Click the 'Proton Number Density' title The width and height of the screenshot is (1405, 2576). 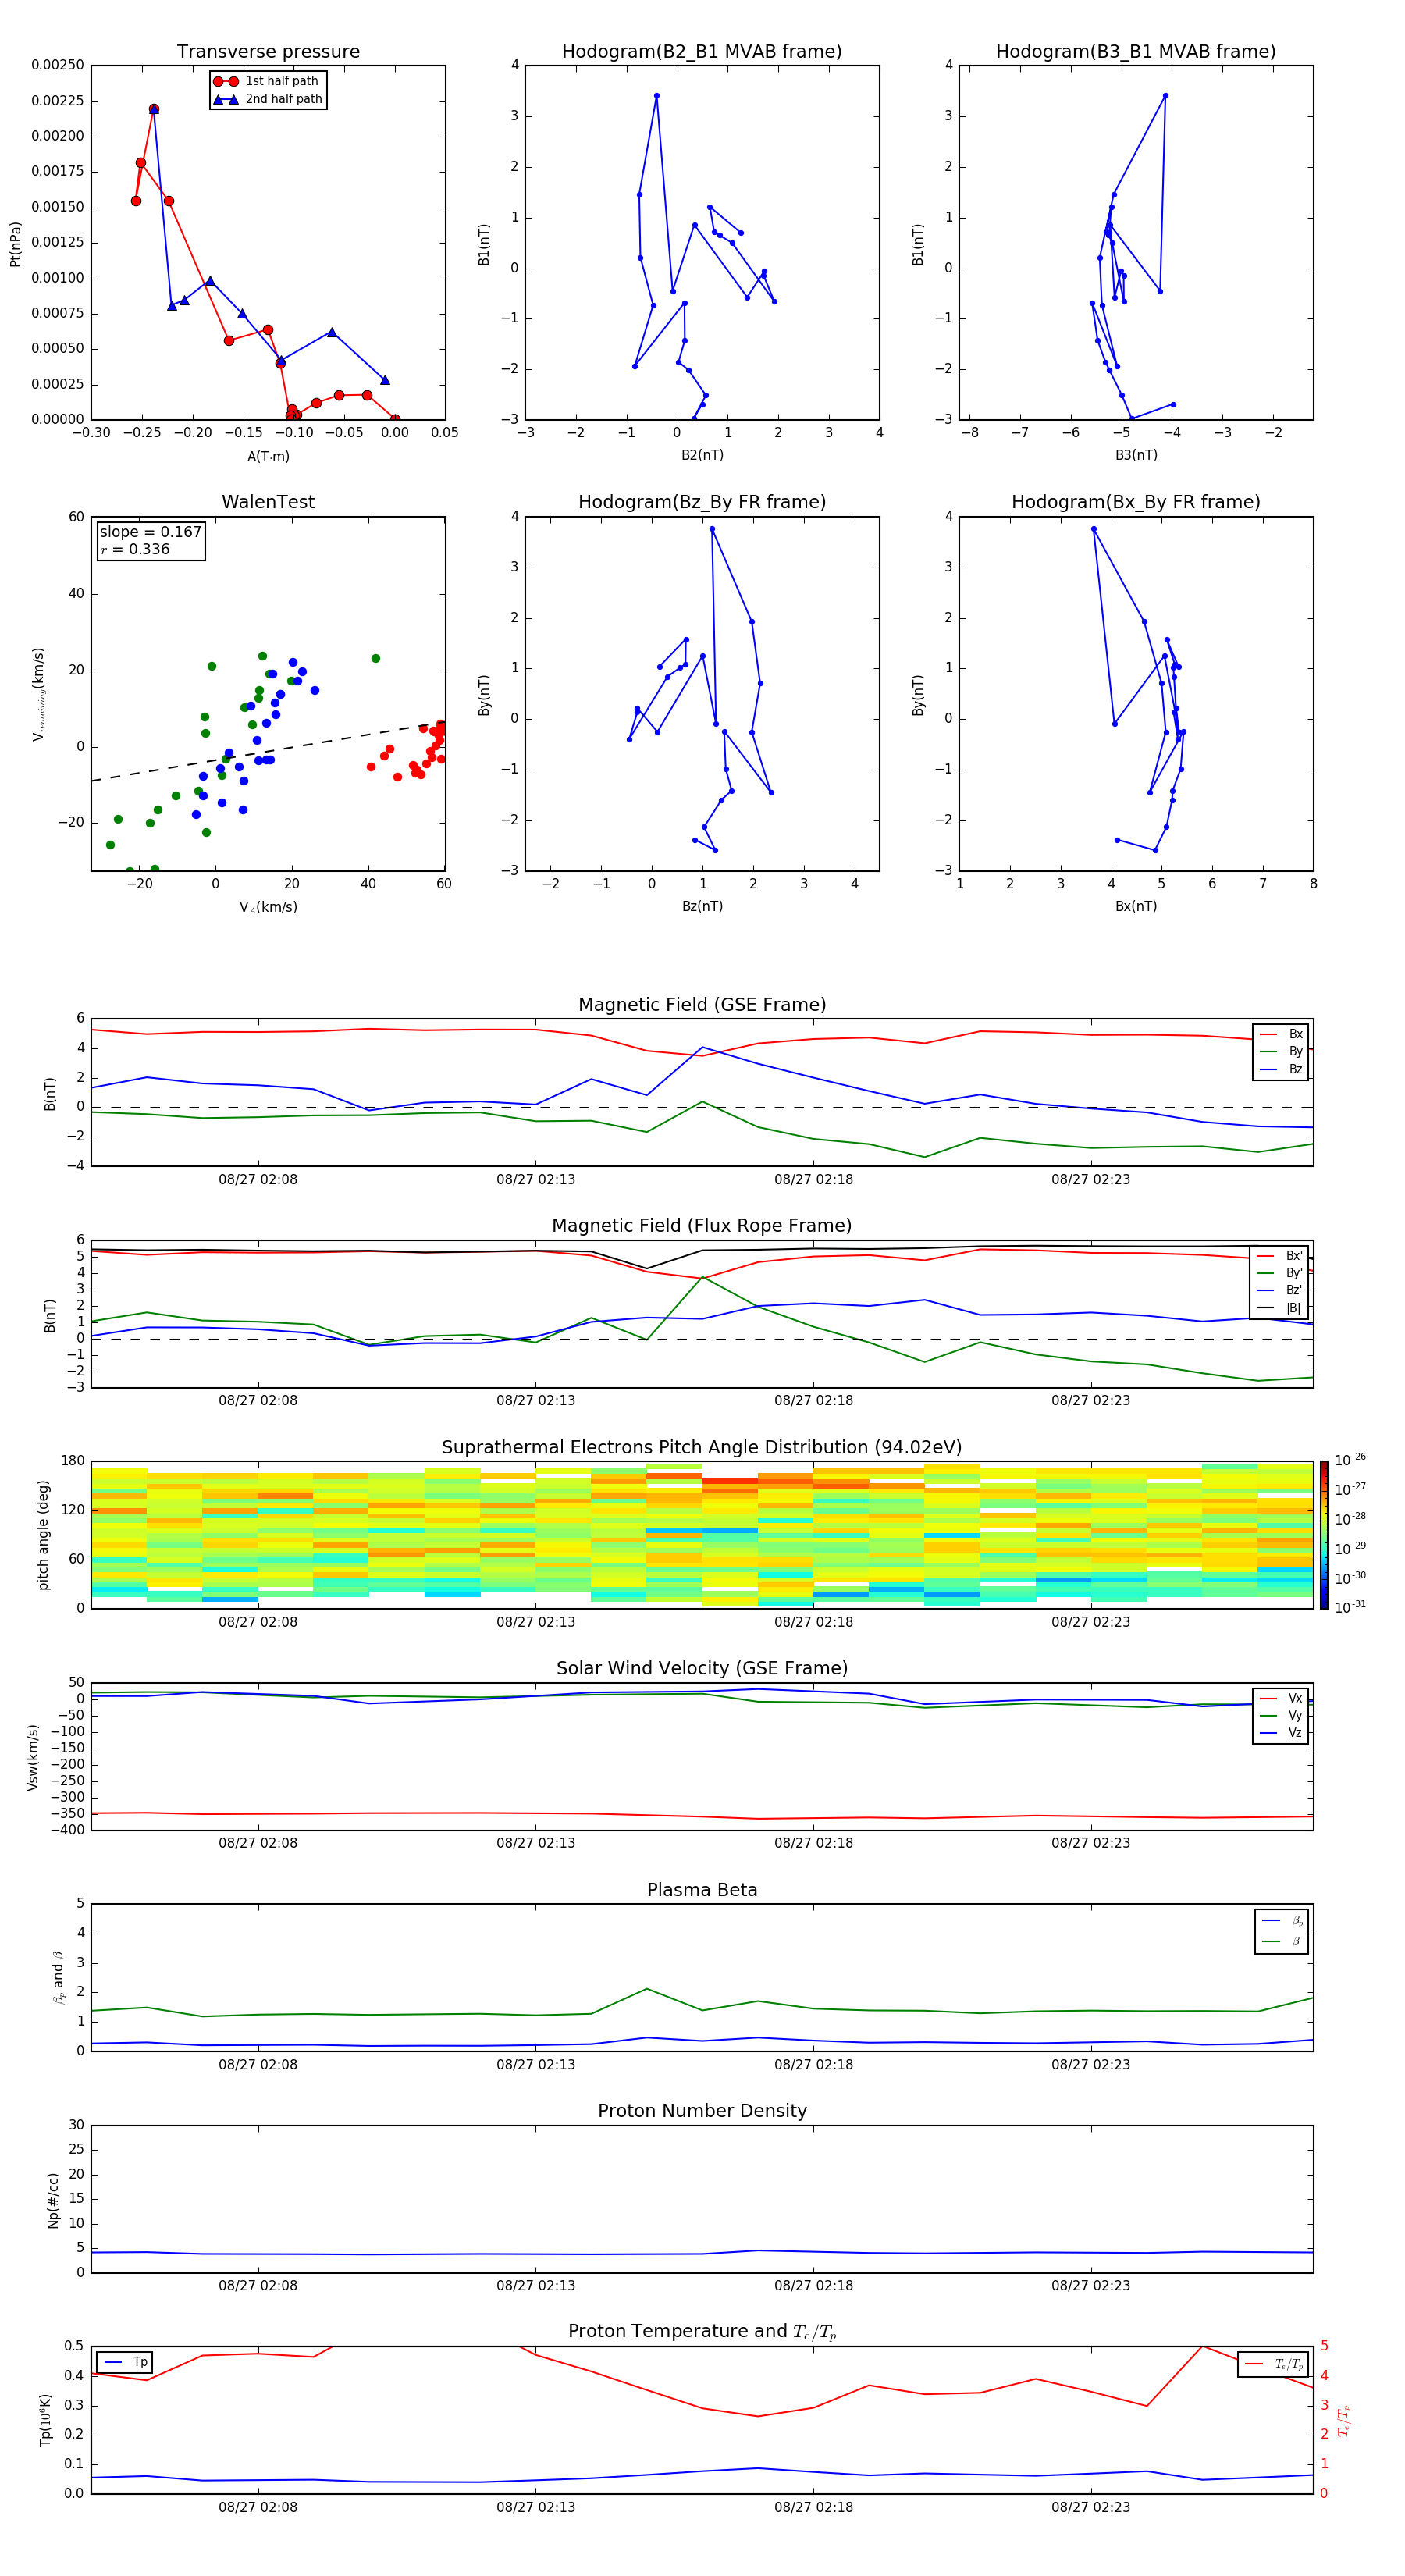click(702, 2111)
